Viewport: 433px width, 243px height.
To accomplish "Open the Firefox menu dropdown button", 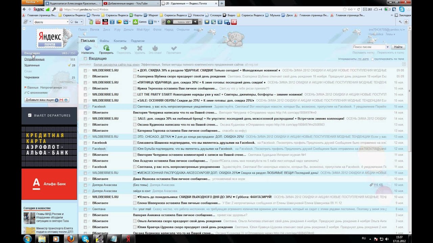I will 32,2.
